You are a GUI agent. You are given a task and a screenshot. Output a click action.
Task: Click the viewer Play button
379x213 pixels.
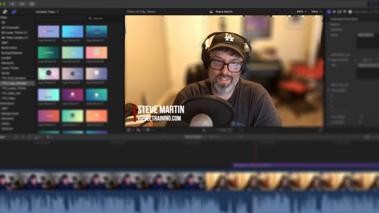point(204,130)
